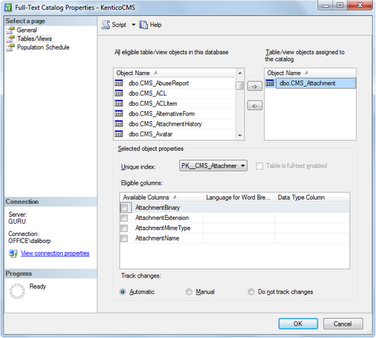Select AttachmentBinary column name

click(x=158, y=208)
